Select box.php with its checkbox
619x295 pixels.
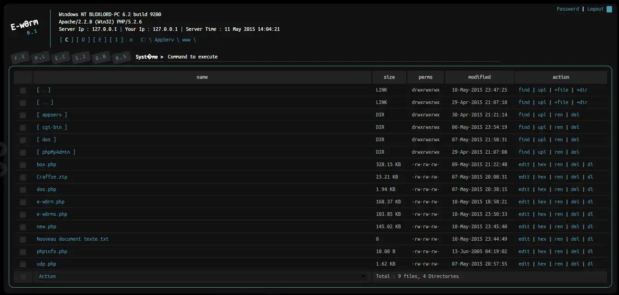click(23, 165)
